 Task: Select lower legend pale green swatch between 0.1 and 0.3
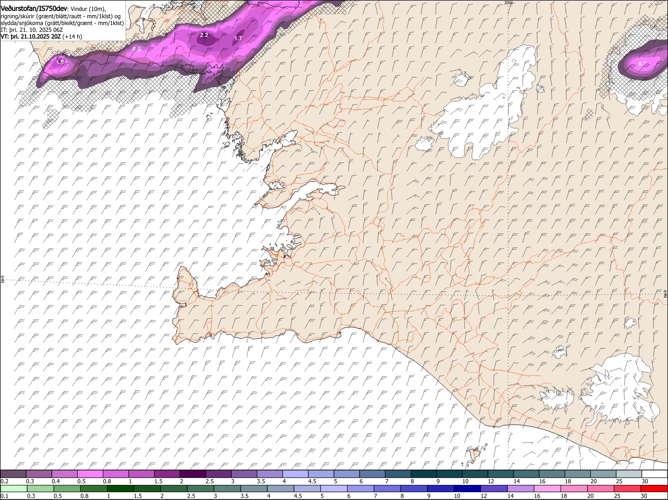14,489
